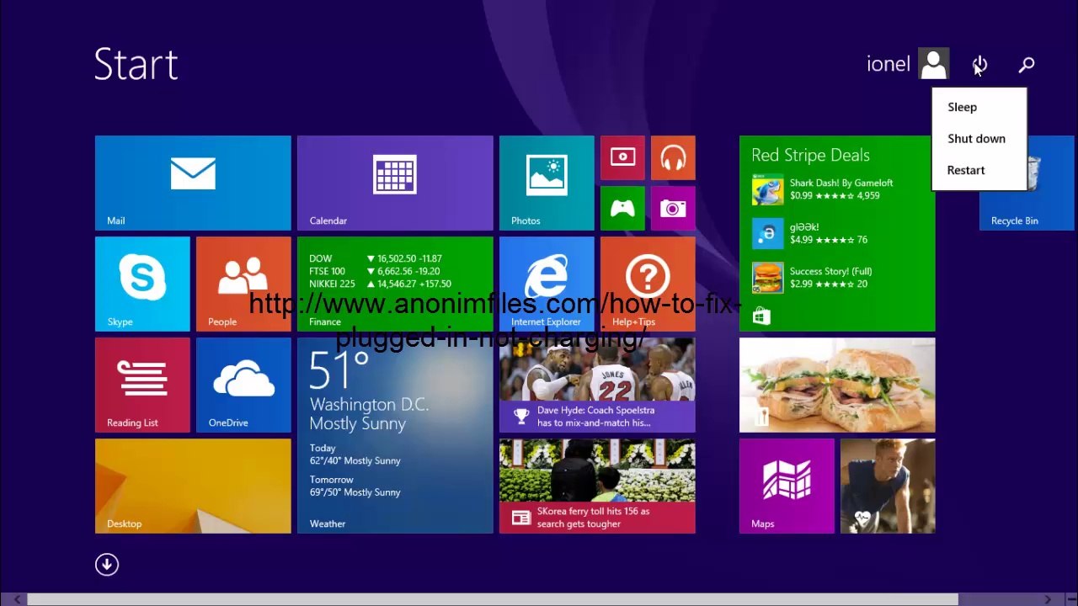This screenshot has width=1078, height=606.
Task: Open the ionel user account picture
Action: pos(933,64)
